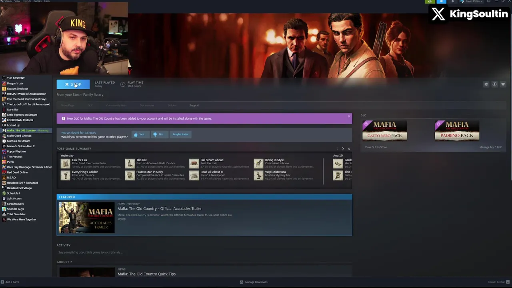Open Vulpi Misteriusa achievement icon
This screenshot has width=512, height=288.
(x=258, y=175)
